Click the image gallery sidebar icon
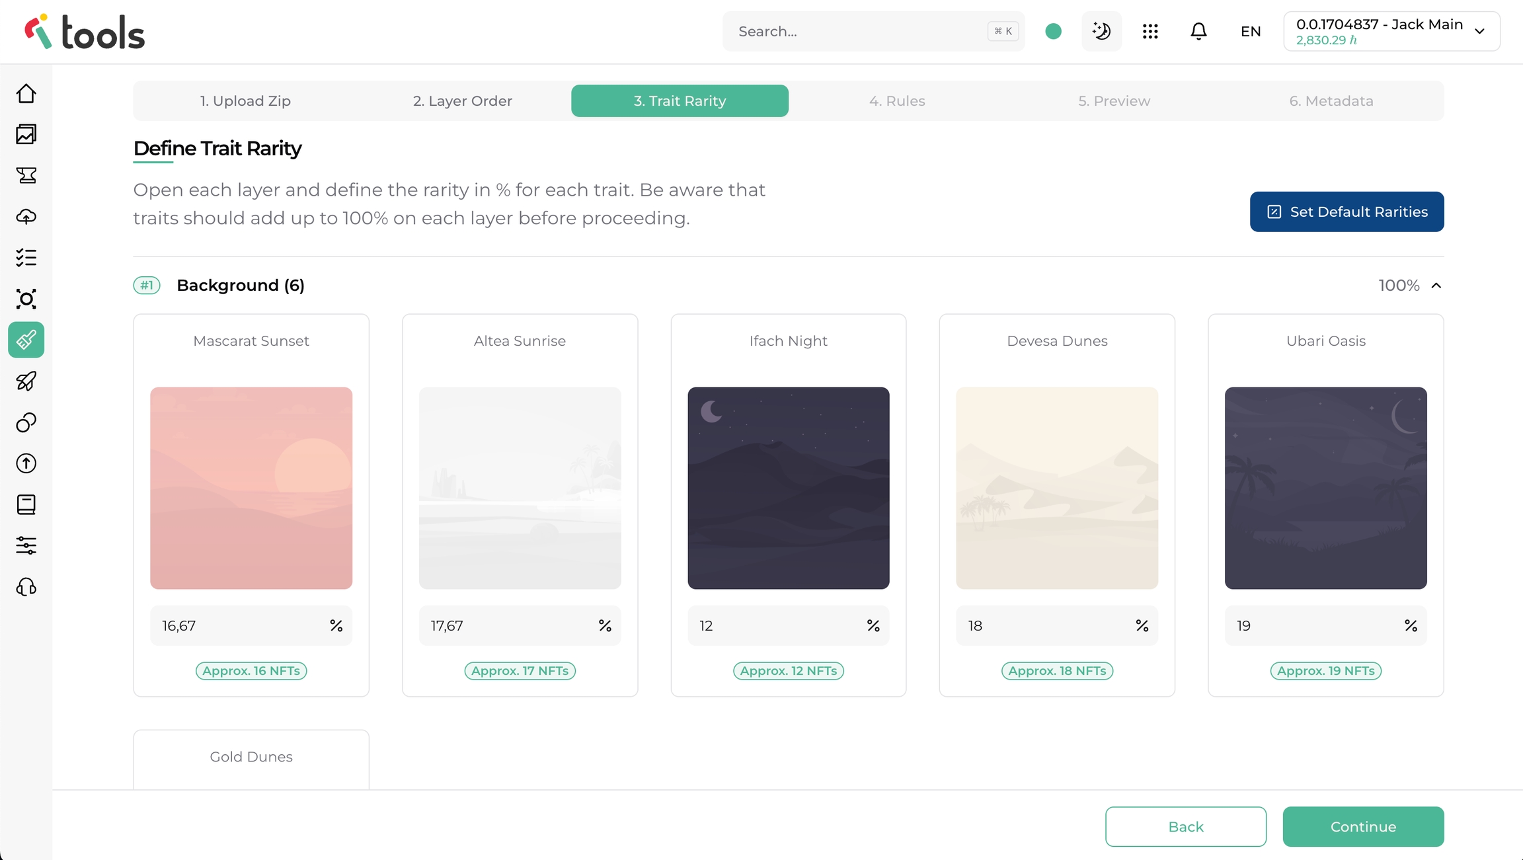The height and width of the screenshot is (860, 1523). point(26,135)
